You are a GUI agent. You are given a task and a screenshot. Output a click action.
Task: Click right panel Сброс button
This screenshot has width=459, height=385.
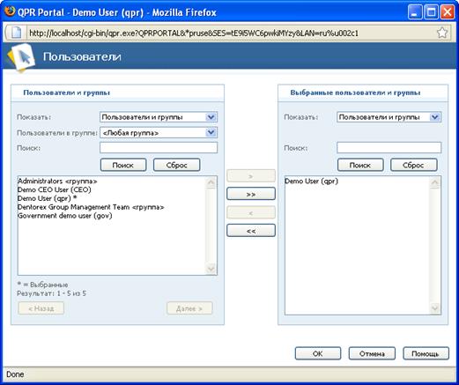point(413,165)
